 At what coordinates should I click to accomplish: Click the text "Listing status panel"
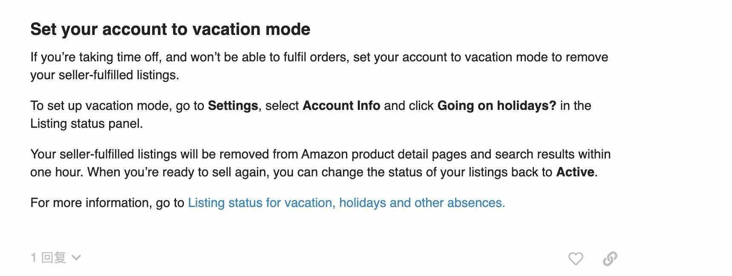pyautogui.click(x=86, y=124)
